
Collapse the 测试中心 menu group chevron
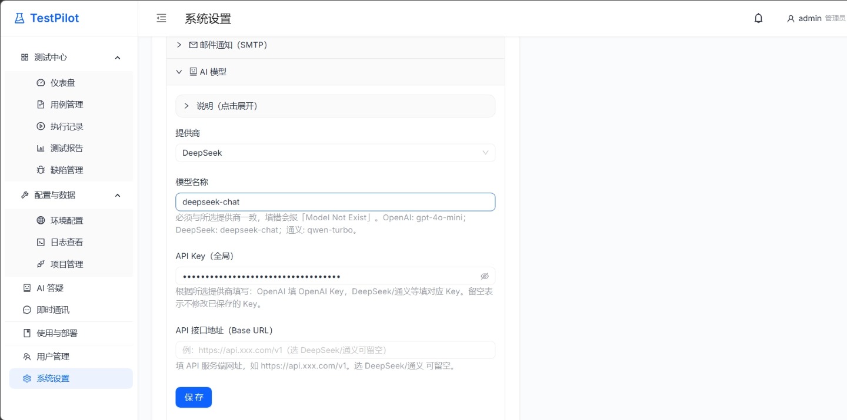tap(118, 58)
